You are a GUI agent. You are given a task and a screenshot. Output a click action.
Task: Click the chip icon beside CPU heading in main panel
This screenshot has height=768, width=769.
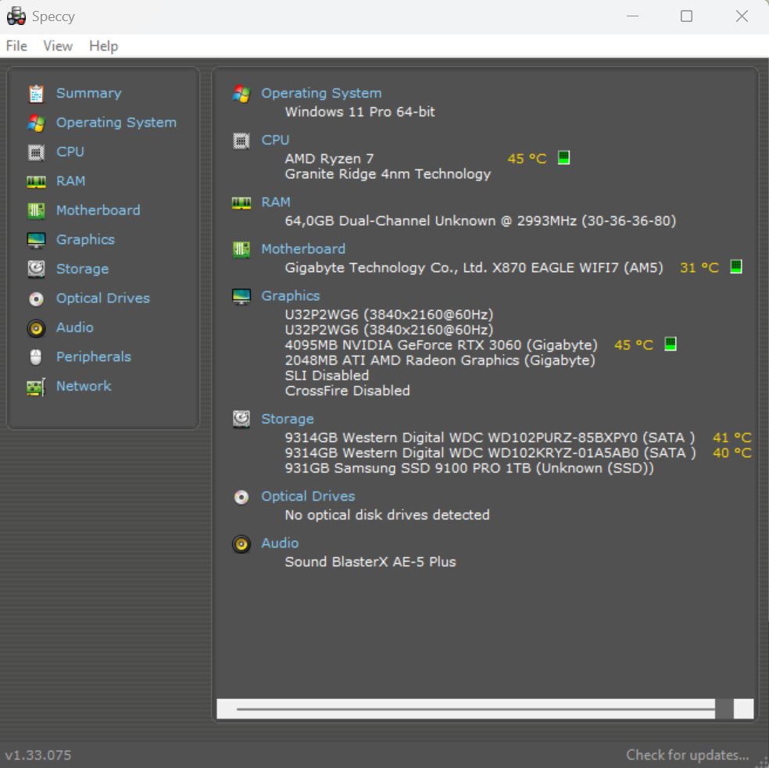click(241, 141)
